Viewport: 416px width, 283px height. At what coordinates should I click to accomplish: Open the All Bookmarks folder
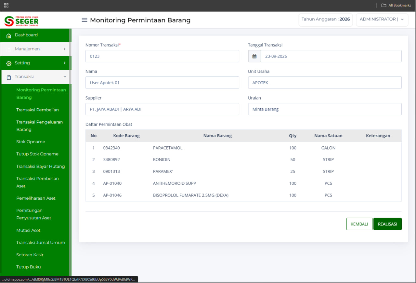pos(396,5)
